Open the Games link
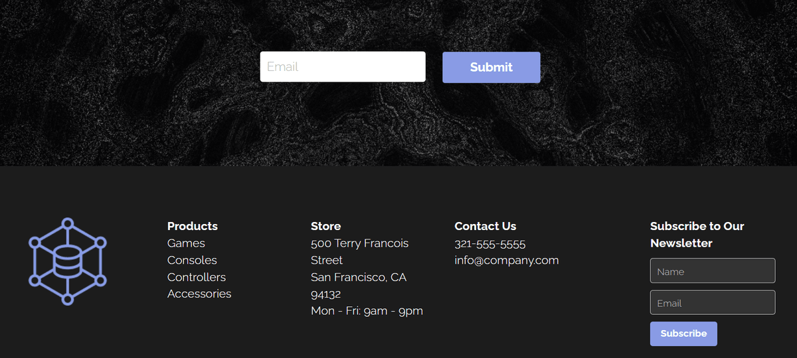Viewport: 797px width, 358px height. [186, 243]
